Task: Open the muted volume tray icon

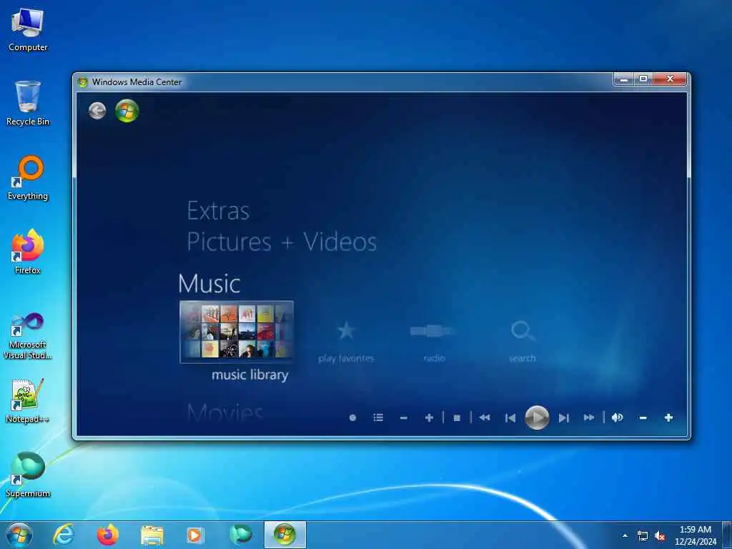Action: (660, 536)
